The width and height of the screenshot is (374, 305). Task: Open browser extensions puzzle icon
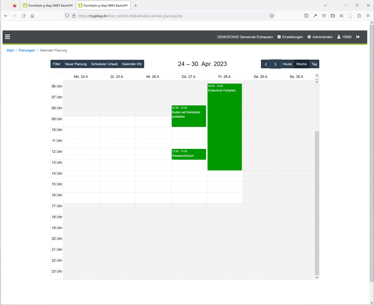click(359, 16)
